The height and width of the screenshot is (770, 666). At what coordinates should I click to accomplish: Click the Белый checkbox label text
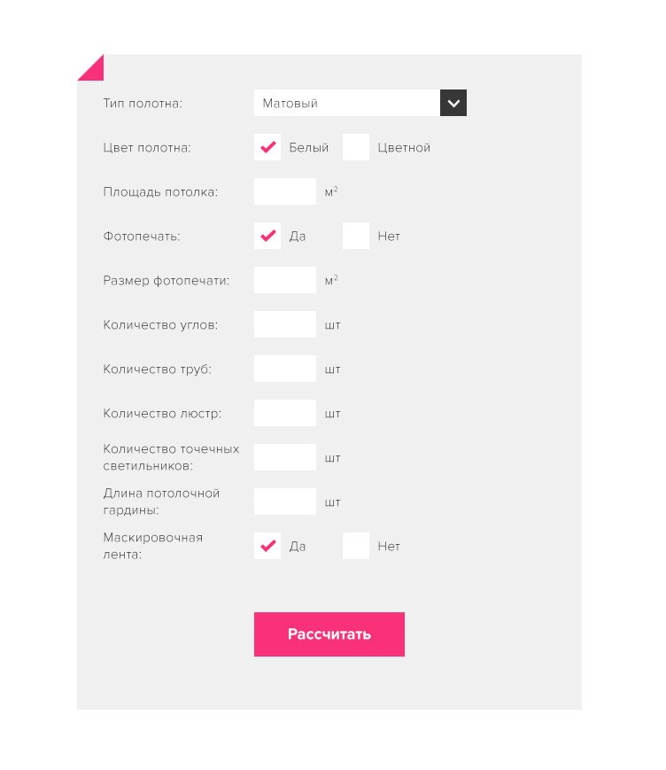[x=308, y=148]
